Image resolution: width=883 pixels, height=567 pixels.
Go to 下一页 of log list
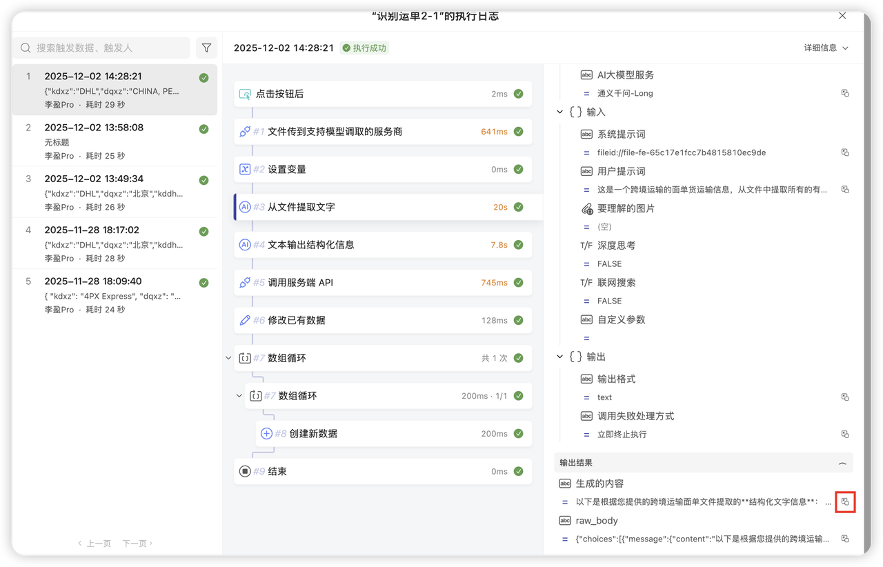[x=137, y=544]
